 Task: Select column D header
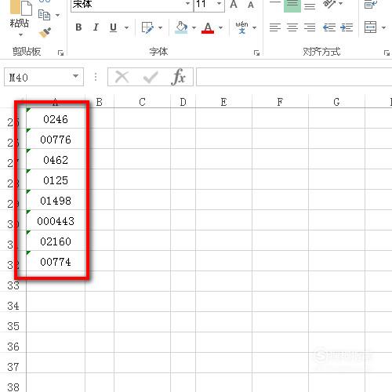[x=183, y=102]
